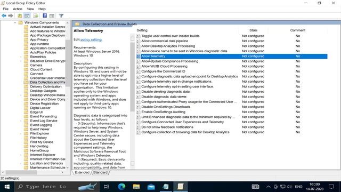Open the File menu
This screenshot has width=341, height=192.
[6, 9]
